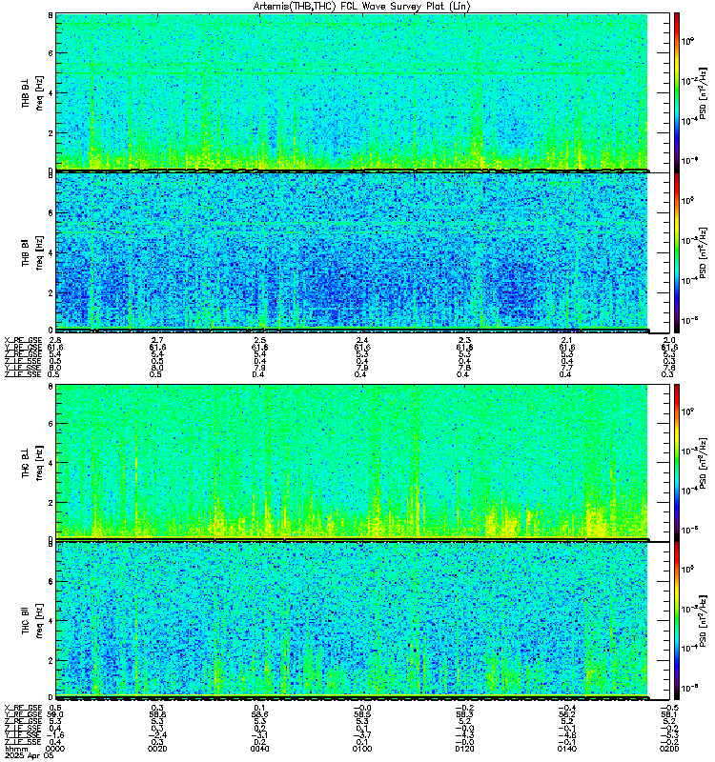715x762 pixels.
Task: Click the '6' Hz tick label of the THB B⊥ panel
Action: (51, 53)
